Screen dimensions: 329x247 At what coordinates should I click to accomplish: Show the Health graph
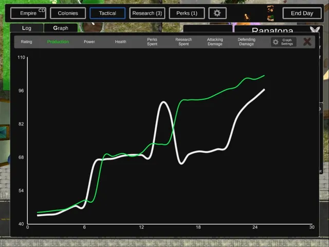pyautogui.click(x=121, y=42)
